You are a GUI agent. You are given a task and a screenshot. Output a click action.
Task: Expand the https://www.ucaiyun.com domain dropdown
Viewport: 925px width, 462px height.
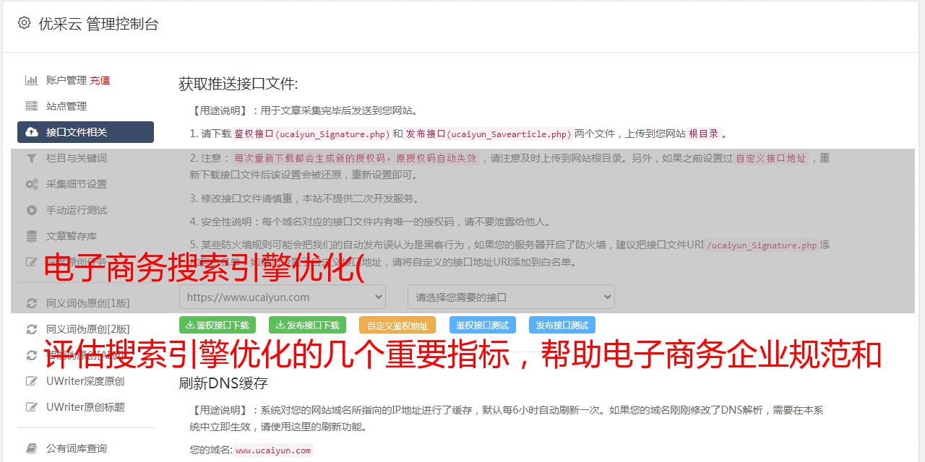click(283, 297)
